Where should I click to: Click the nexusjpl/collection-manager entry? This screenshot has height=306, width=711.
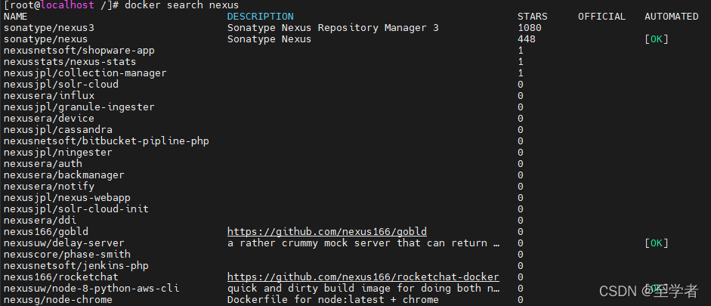85,73
